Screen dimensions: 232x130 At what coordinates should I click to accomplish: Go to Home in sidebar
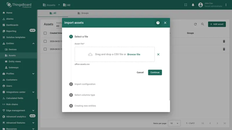(19, 13)
